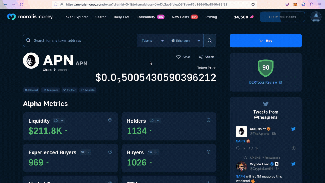Open the Token Explorer menu
This screenshot has width=325, height=183.
point(76,17)
